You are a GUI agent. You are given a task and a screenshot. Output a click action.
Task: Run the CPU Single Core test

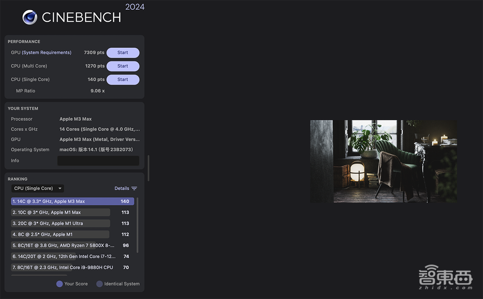tap(123, 80)
